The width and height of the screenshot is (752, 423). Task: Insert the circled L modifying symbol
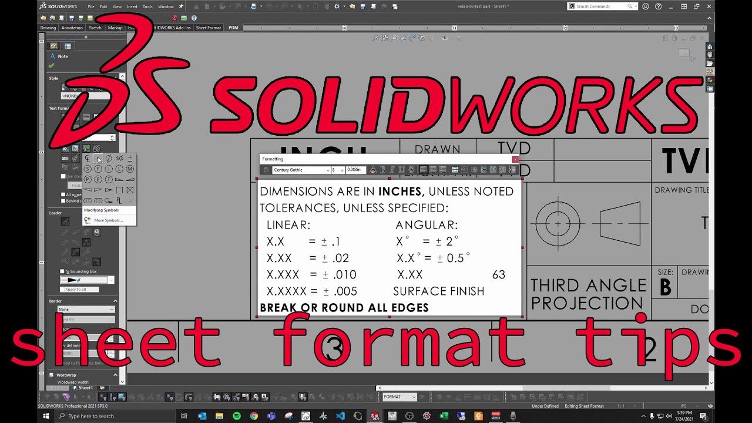[119, 169]
